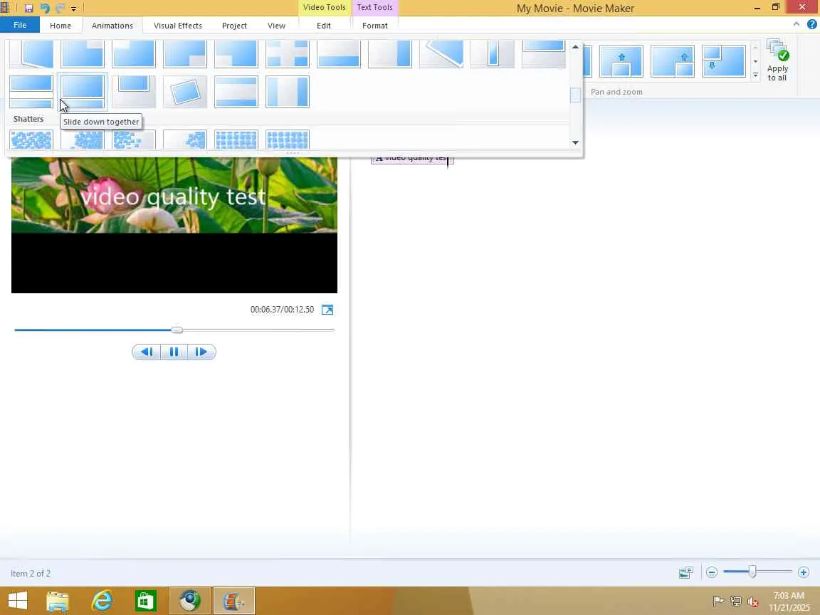Apply zoom in bottom pan and zoom effect
This screenshot has height=615, width=820.
click(621, 61)
